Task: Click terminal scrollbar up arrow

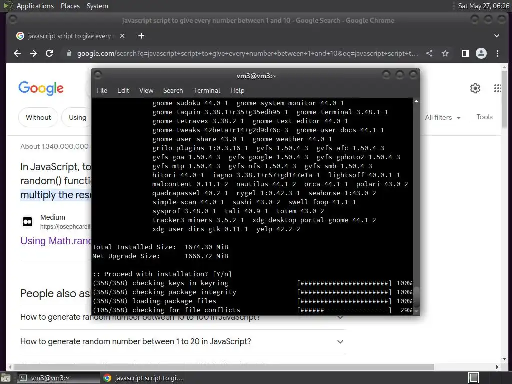Action: tap(416, 101)
